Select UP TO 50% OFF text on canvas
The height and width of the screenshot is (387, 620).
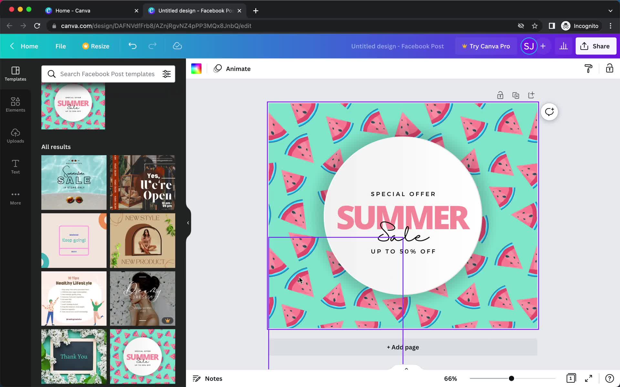403,252
